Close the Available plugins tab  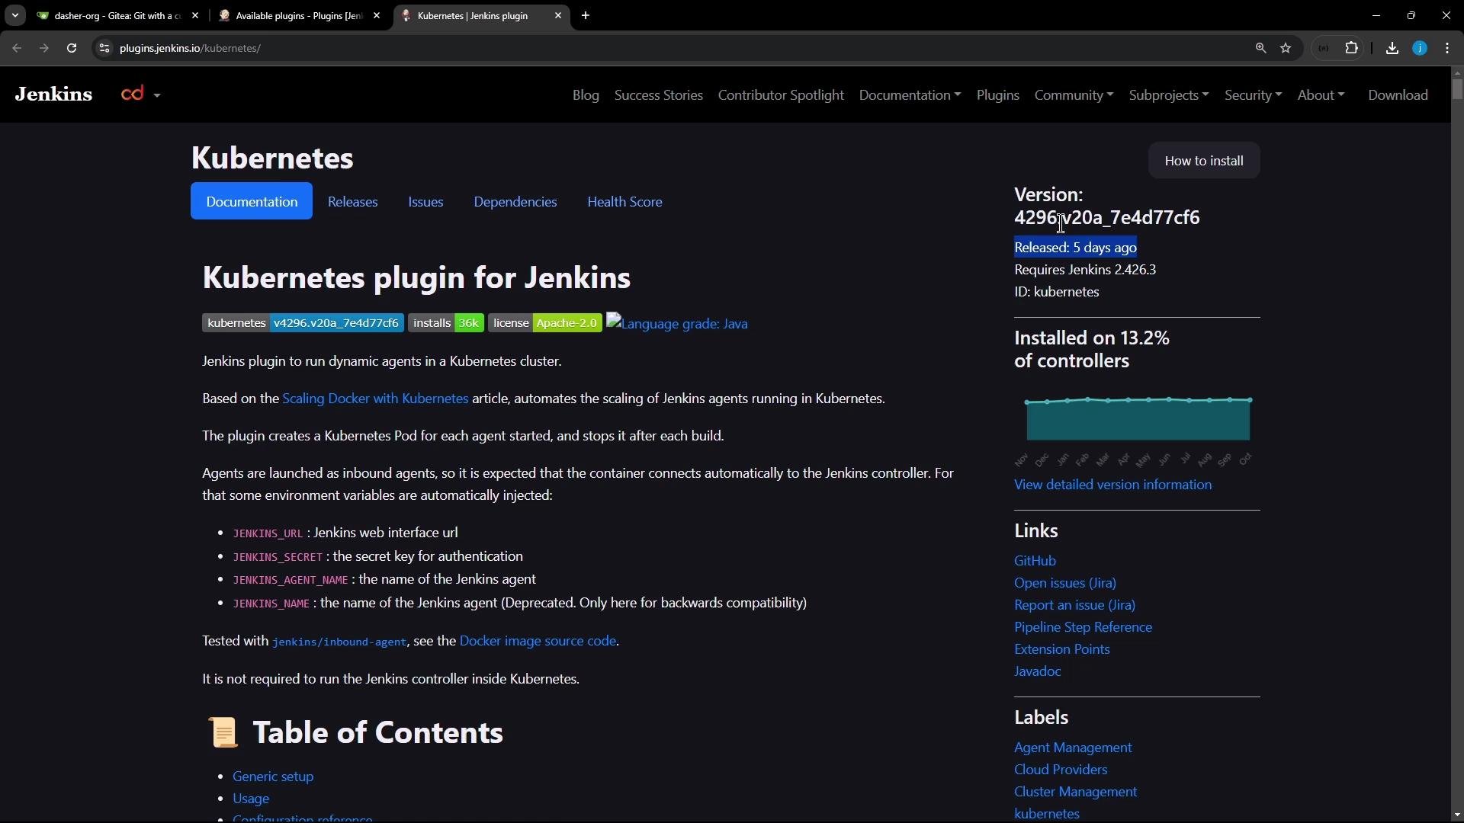pyautogui.click(x=377, y=15)
